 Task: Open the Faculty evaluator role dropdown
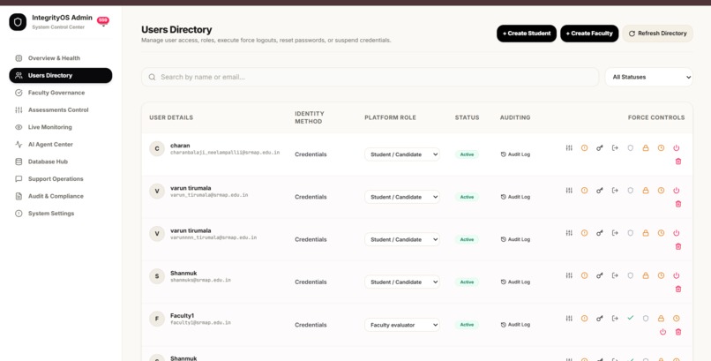tap(402, 325)
